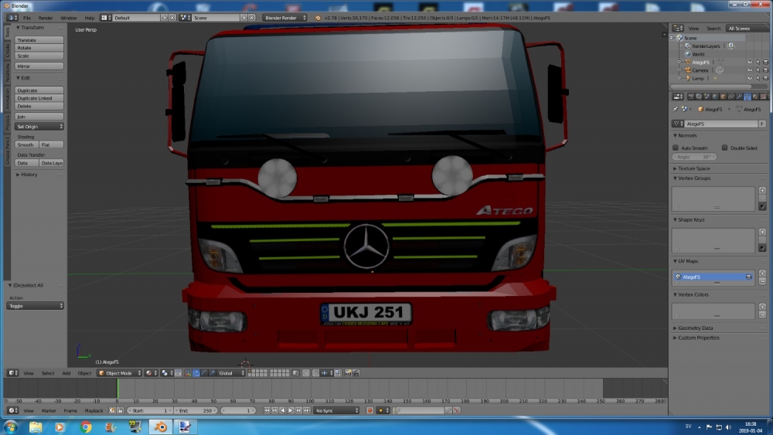The width and height of the screenshot is (773, 435).
Task: Open the Render menu
Action: tap(46, 18)
